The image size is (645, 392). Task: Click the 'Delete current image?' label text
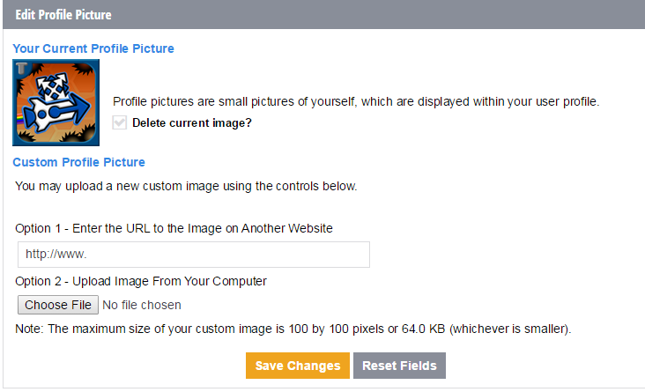(x=192, y=123)
